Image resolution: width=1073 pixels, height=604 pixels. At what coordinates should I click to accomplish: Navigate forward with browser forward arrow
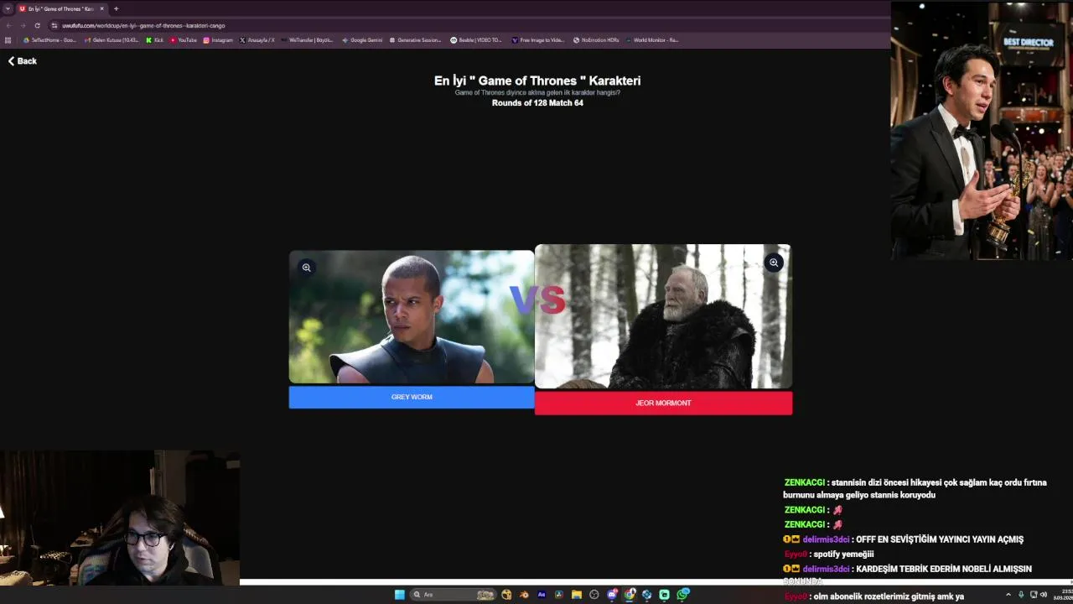[23, 25]
